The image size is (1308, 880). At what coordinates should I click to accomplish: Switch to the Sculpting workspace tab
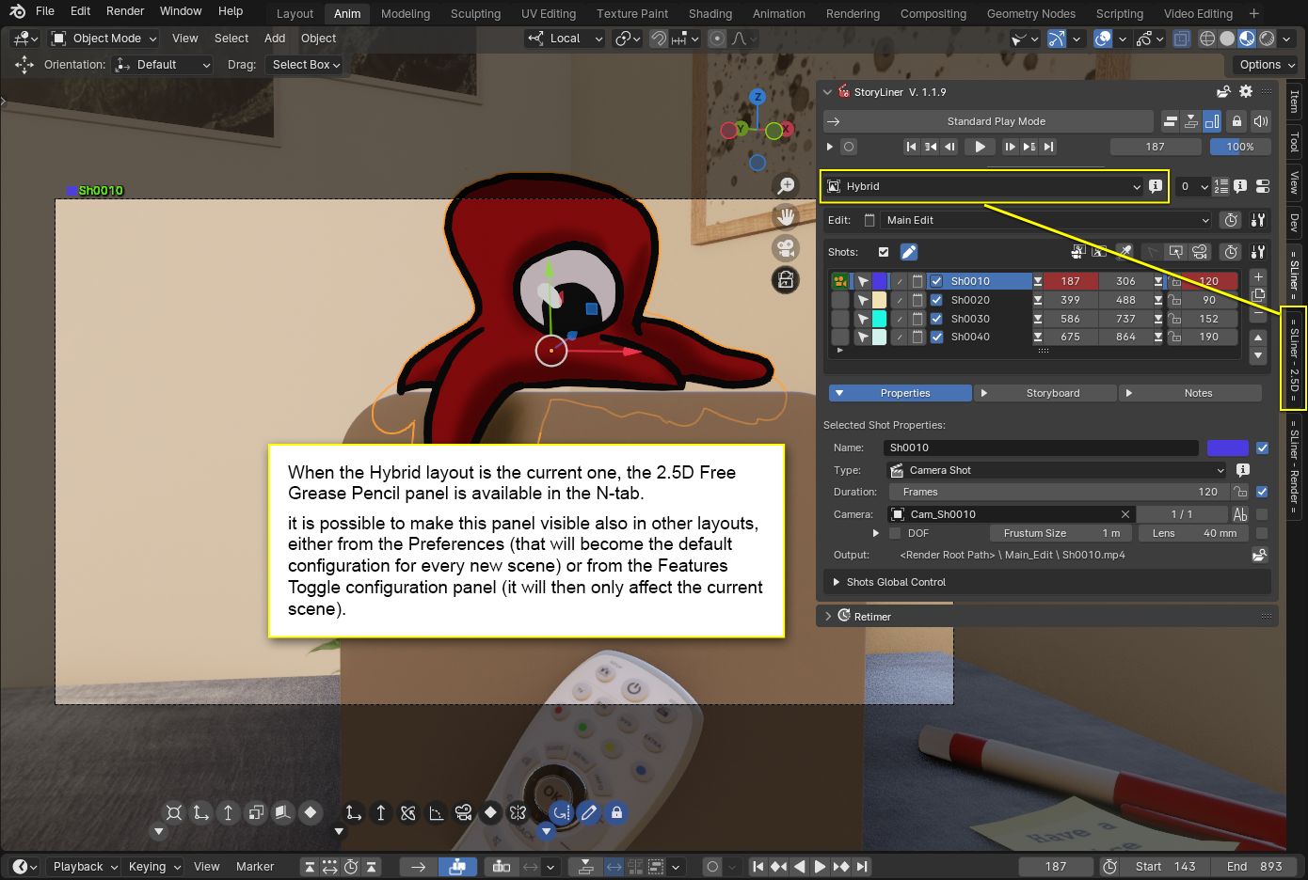click(x=475, y=14)
